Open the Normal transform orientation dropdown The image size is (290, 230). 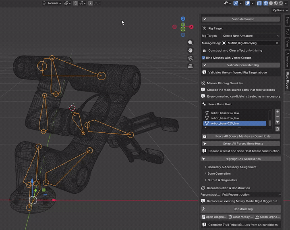pyautogui.click(x=52, y=3)
